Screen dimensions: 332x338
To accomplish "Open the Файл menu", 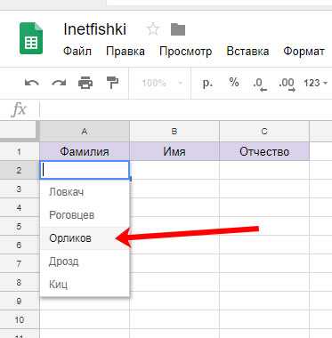I will pyautogui.click(x=77, y=52).
